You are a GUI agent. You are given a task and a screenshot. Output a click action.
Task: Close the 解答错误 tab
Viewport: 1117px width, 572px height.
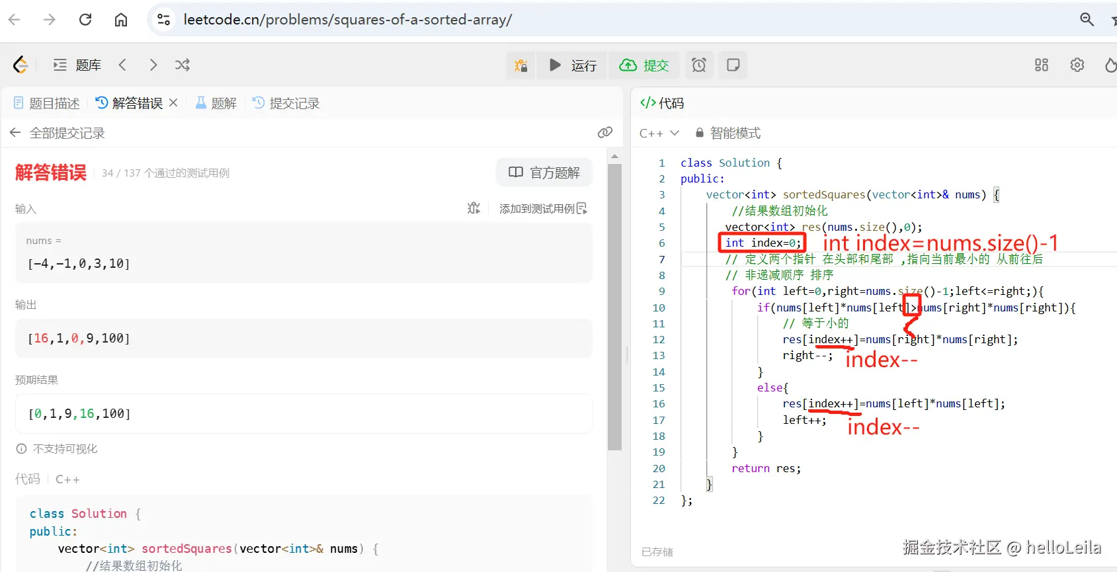(x=173, y=102)
